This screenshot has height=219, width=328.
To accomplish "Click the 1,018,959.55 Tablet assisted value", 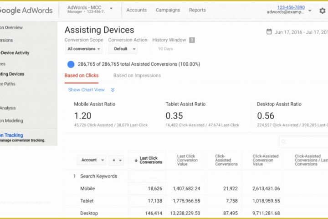I will pos(266,201).
